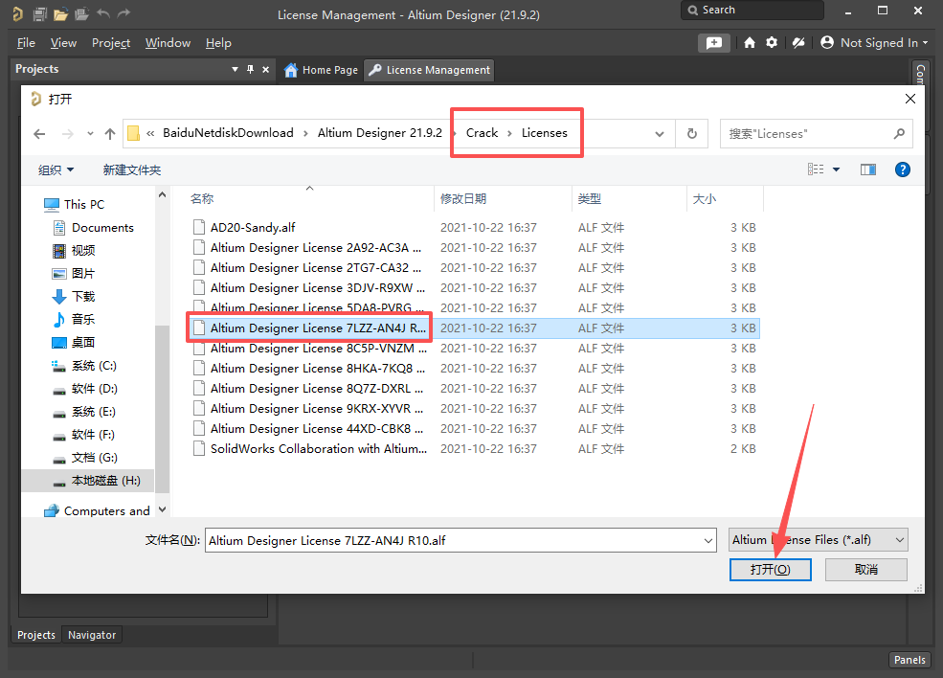Open the File menu
Image resolution: width=943 pixels, height=678 pixels.
[26, 43]
